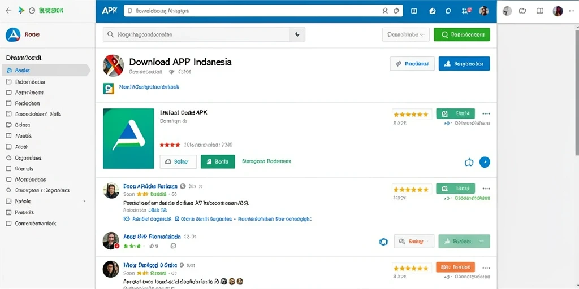Screen dimensions: 579x289
Task: Click the pen edit icon in the blue toolbar
Action: tap(433, 11)
